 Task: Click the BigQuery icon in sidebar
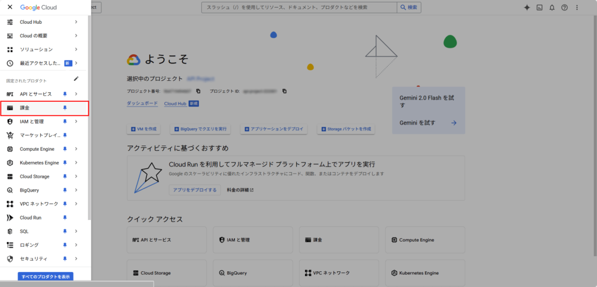click(10, 190)
